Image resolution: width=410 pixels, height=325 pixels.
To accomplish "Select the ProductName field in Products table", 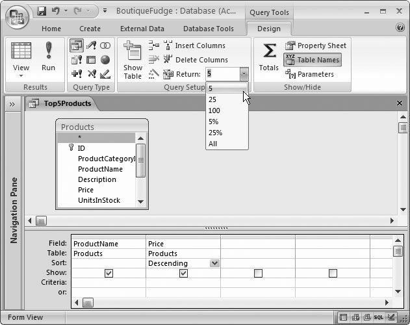I will [100, 169].
